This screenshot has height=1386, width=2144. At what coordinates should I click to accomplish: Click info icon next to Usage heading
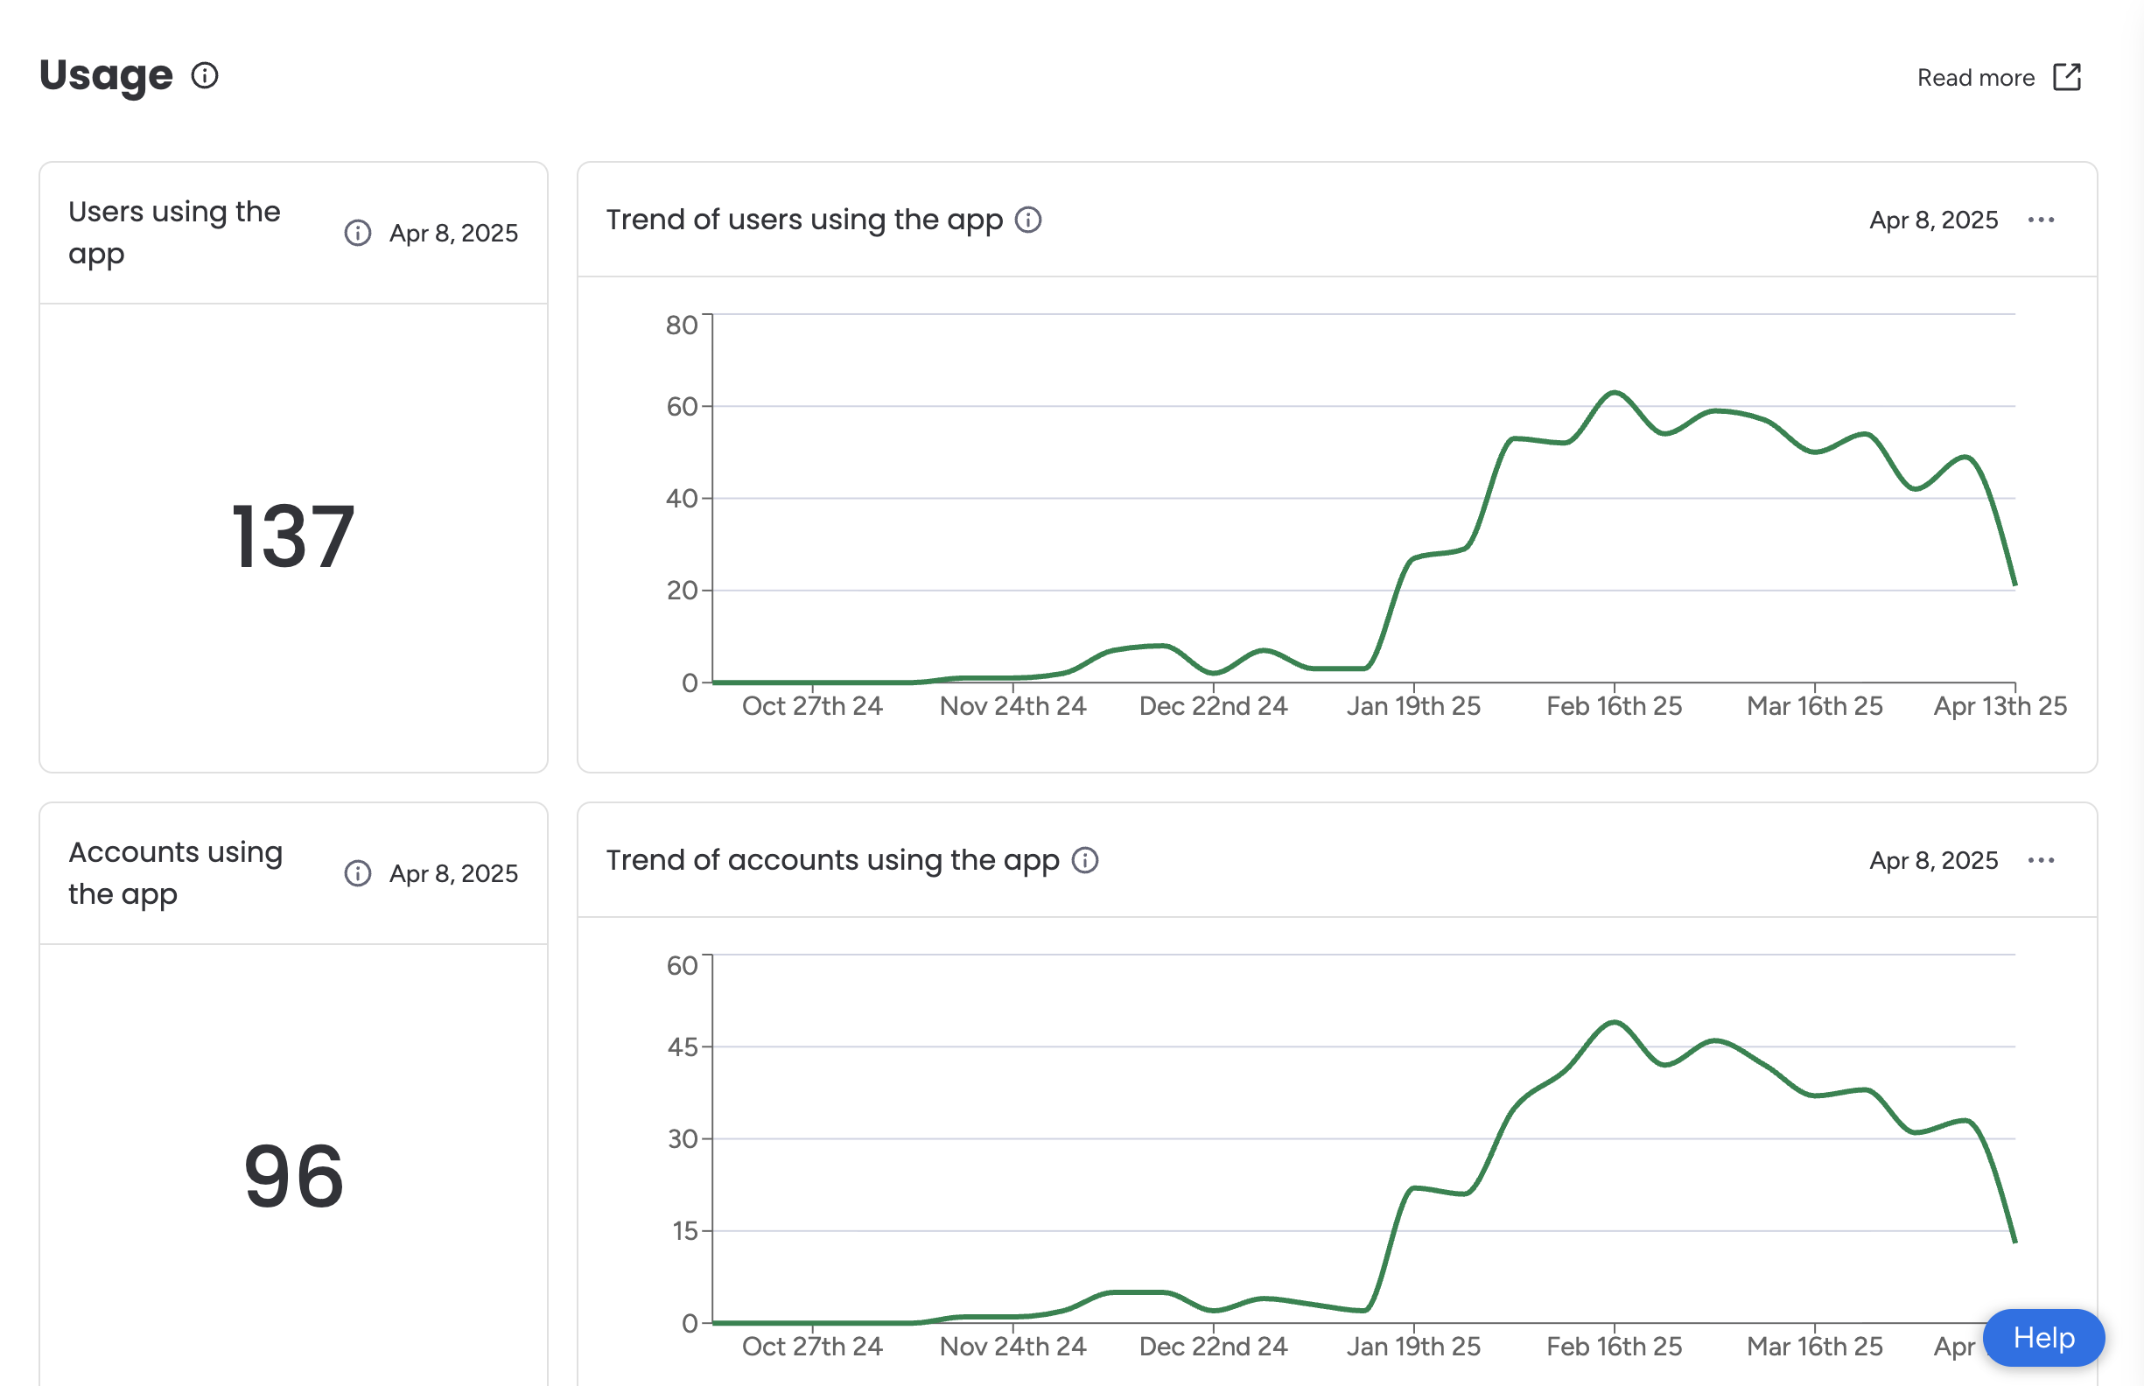click(204, 75)
